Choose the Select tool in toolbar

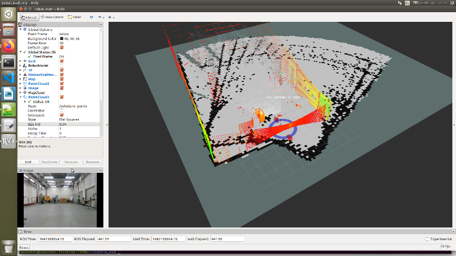tap(75, 17)
